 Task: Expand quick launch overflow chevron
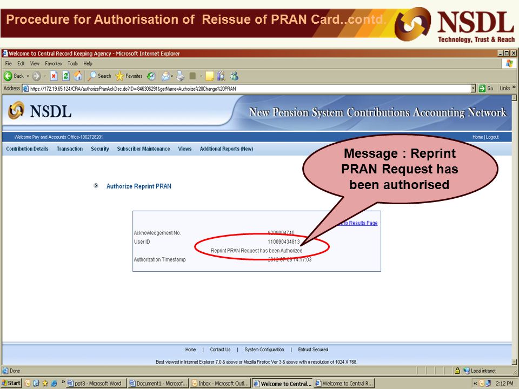pos(63,382)
